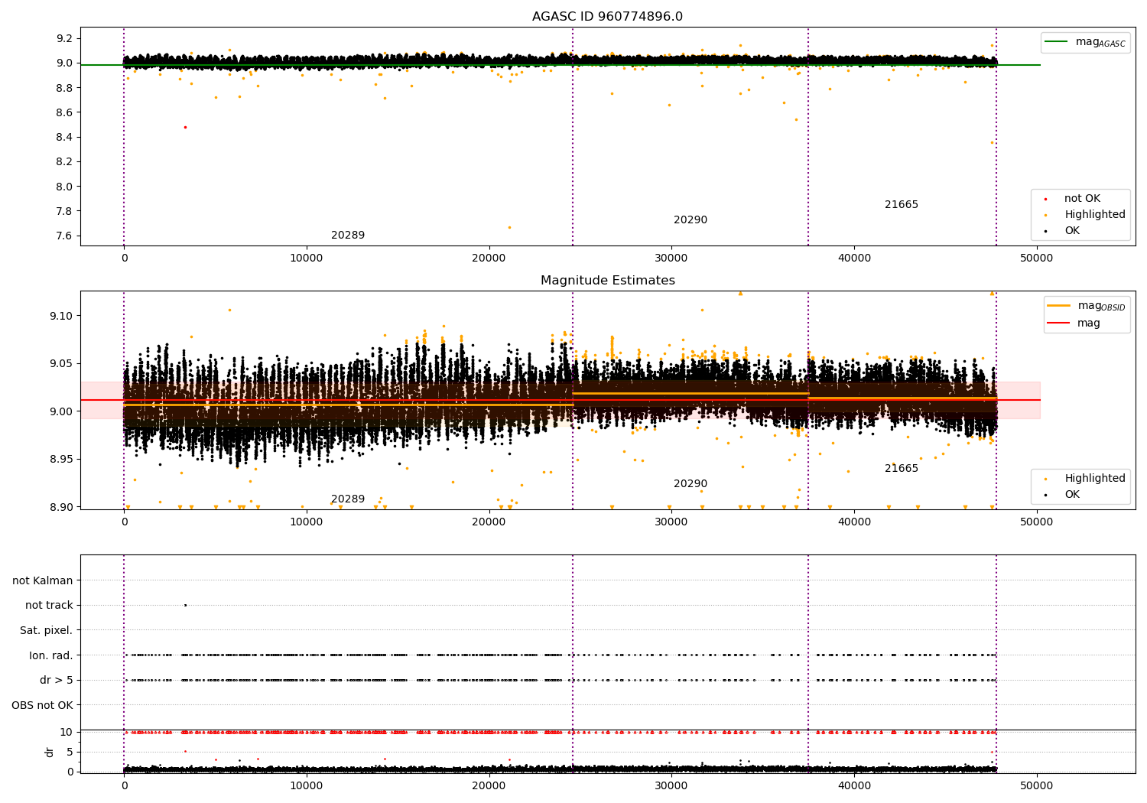This screenshot has width=1147, height=803.
Task: Click the 'OBS not OK' row label
Action: click(x=42, y=706)
